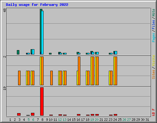Viewport: 157px width, 123px height.
Task: Click the y-axis value 19 for KB
Action: click(5, 89)
